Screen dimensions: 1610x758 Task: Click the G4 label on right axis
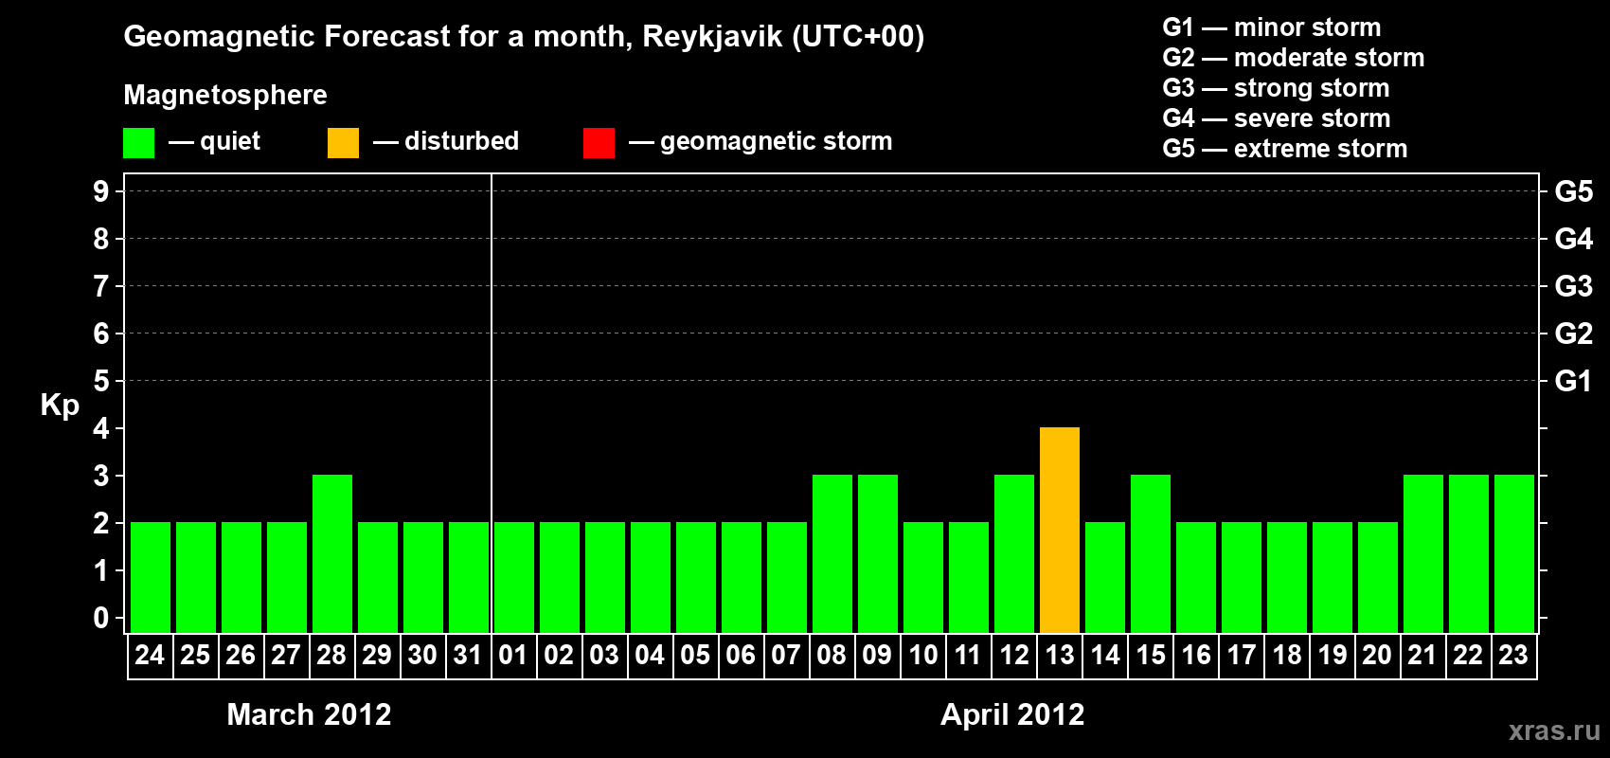coord(1574,239)
